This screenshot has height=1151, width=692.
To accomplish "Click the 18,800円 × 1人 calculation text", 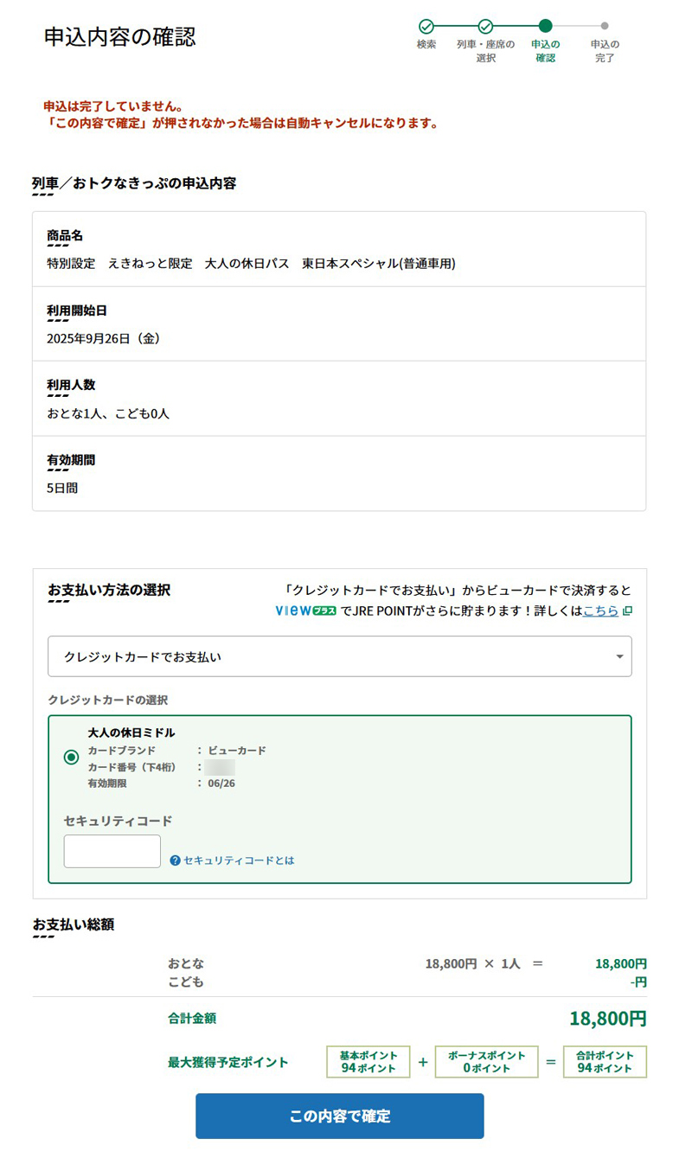I will click(x=472, y=963).
